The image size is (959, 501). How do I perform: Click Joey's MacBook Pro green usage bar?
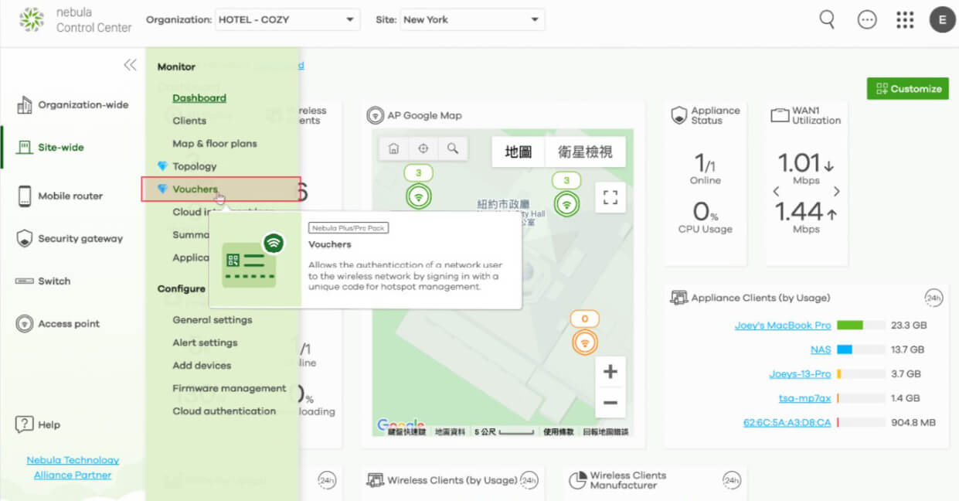point(850,325)
